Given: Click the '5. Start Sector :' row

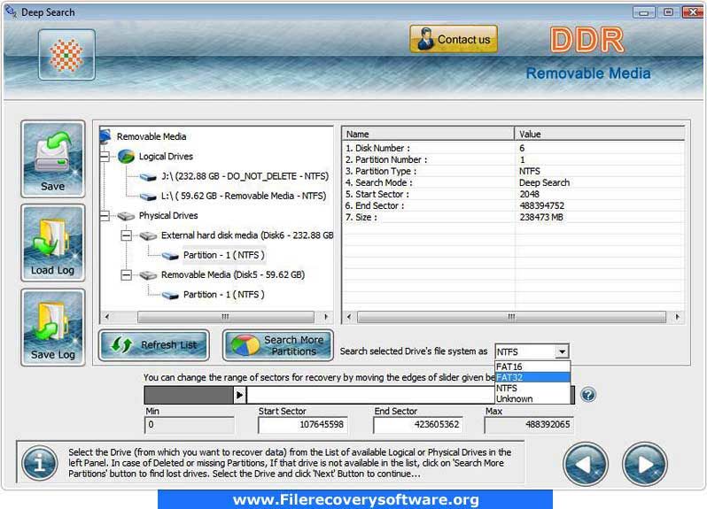Looking at the screenshot, I should (514, 194).
